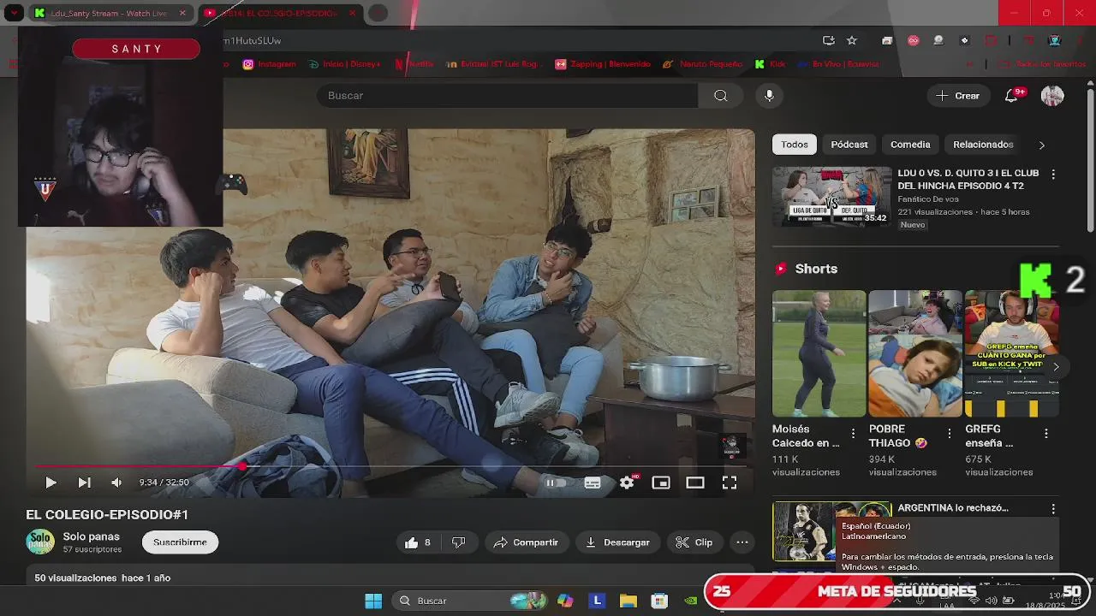Open Moisés Caicedo short thumbnail
This screenshot has height=616, width=1096.
tap(819, 353)
